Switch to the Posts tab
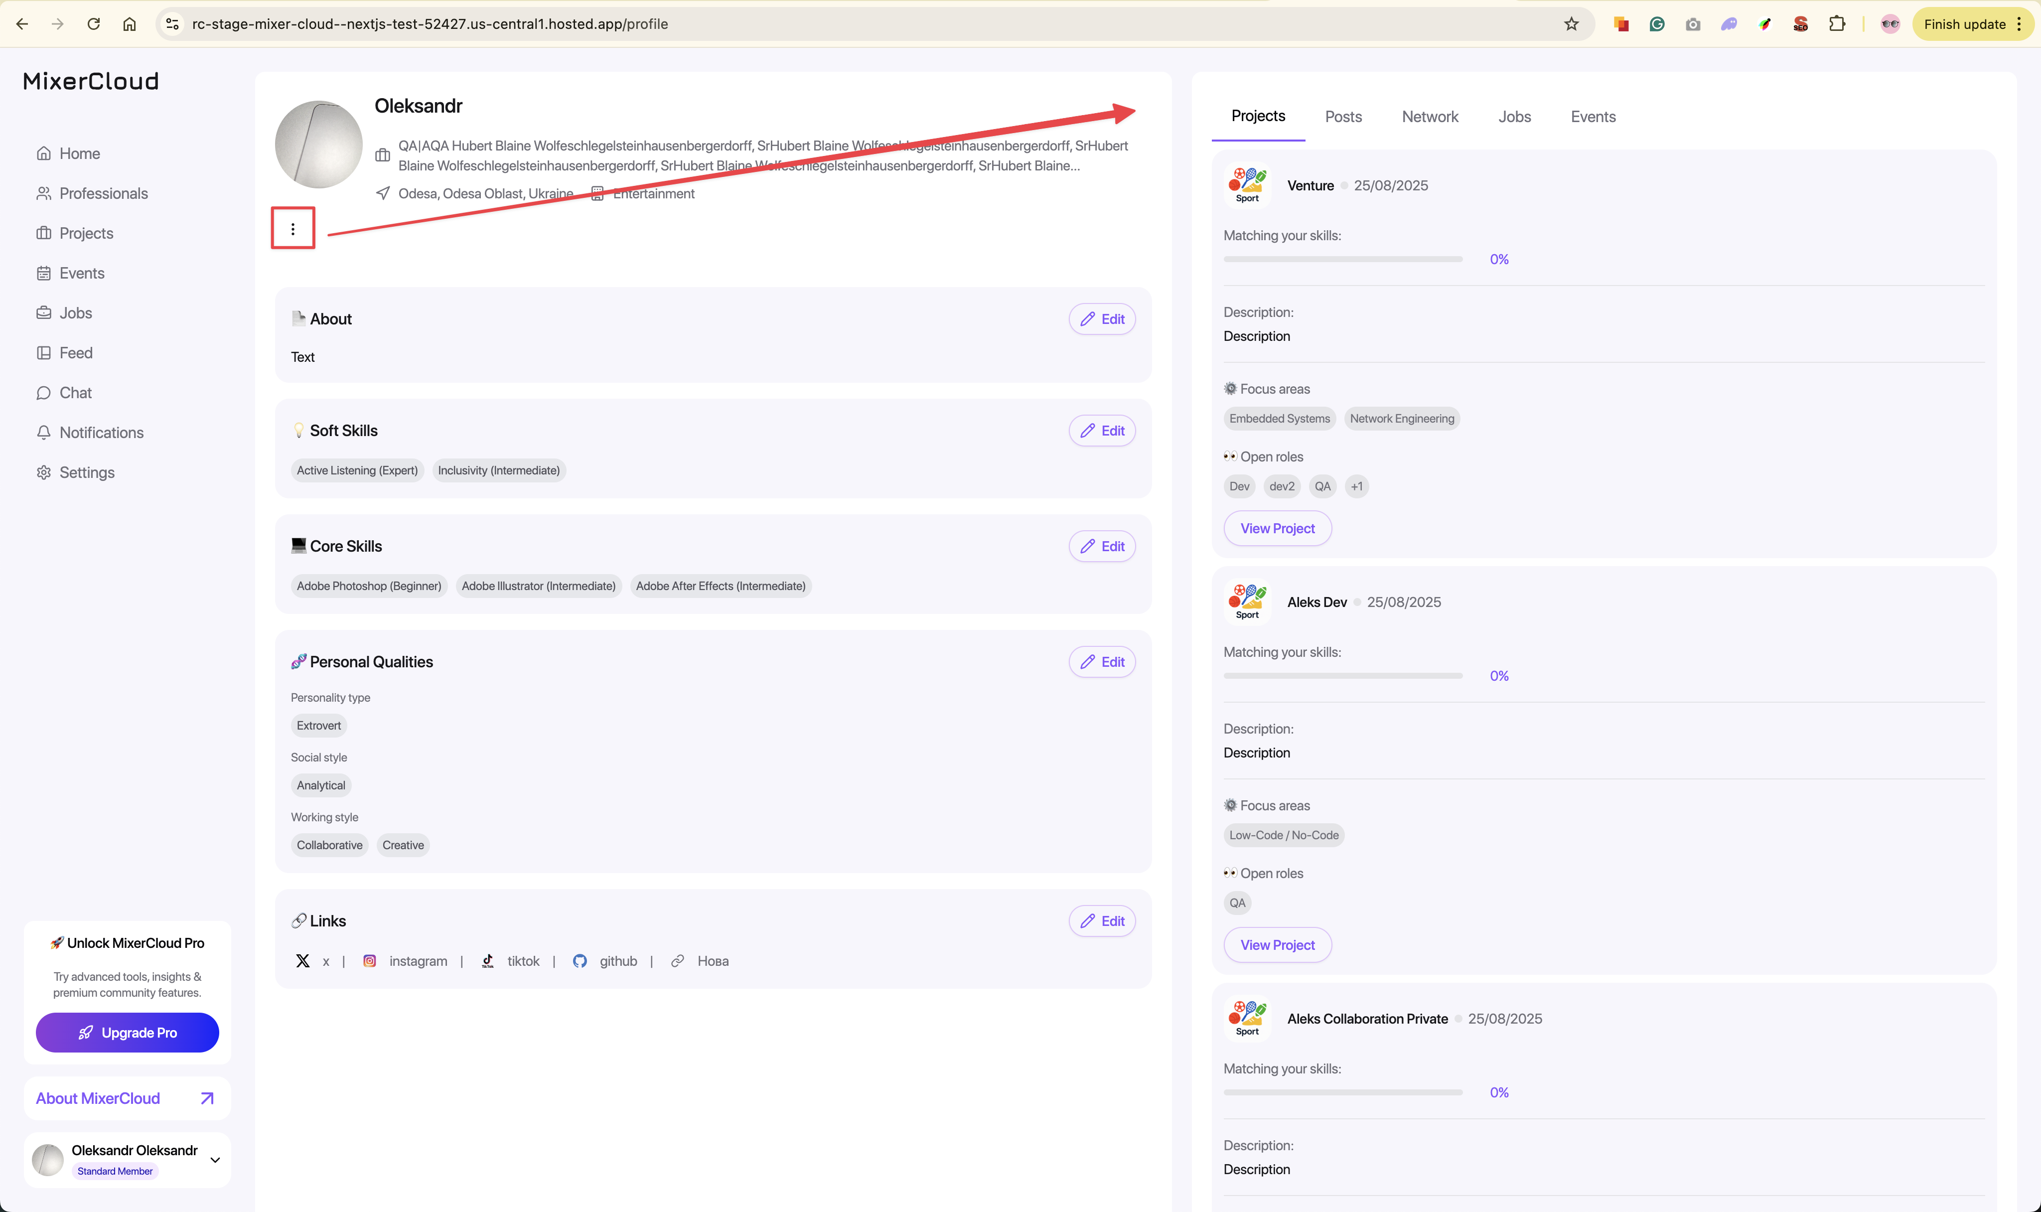Viewport: 2041px width, 1212px height. pyautogui.click(x=1343, y=117)
